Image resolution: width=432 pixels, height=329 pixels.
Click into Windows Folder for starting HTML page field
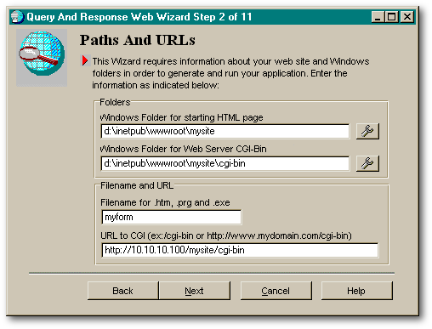click(225, 131)
